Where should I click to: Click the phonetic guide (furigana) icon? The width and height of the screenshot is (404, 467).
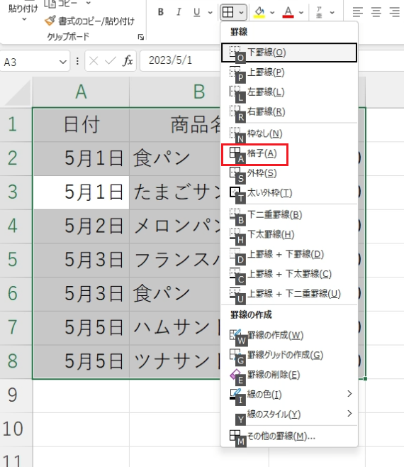(x=319, y=12)
